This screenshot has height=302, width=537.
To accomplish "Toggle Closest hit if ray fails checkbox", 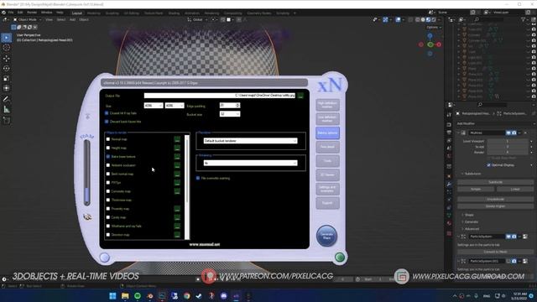I will point(107,113).
